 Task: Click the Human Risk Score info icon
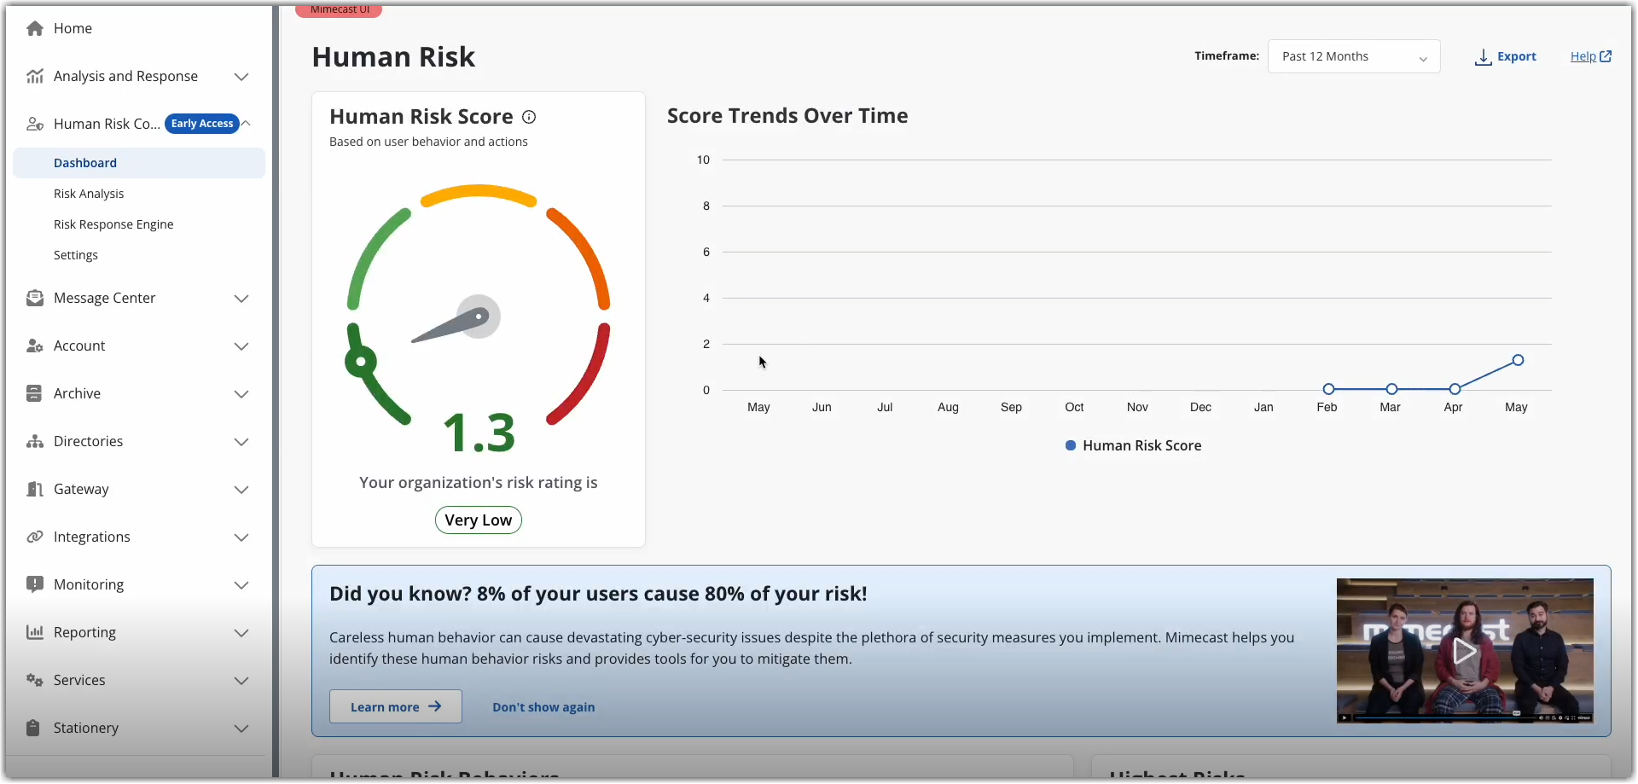(529, 117)
